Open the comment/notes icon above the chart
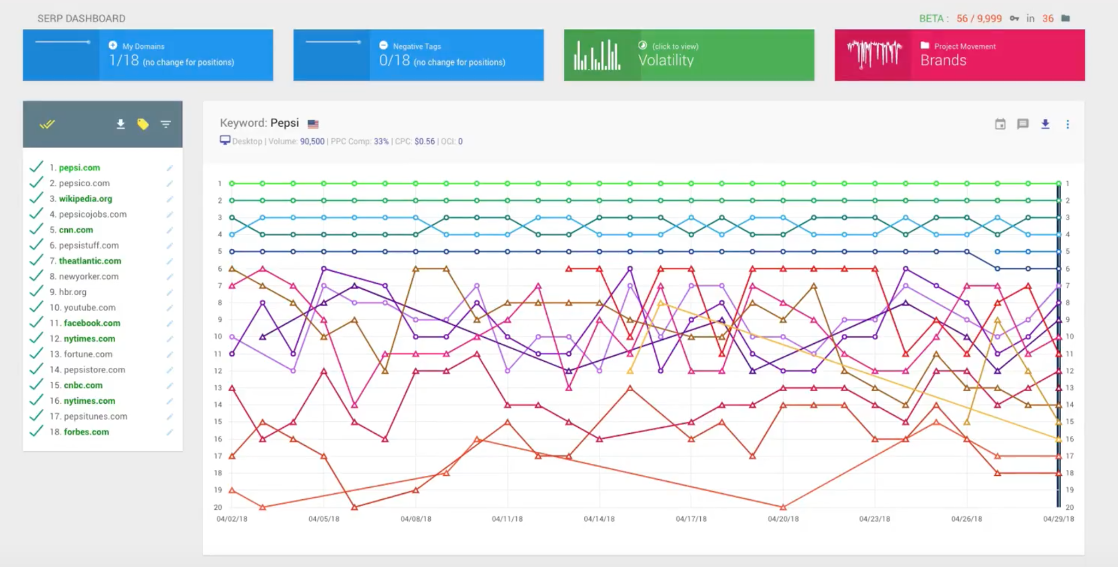Viewport: 1118px width, 567px height. coord(1024,124)
